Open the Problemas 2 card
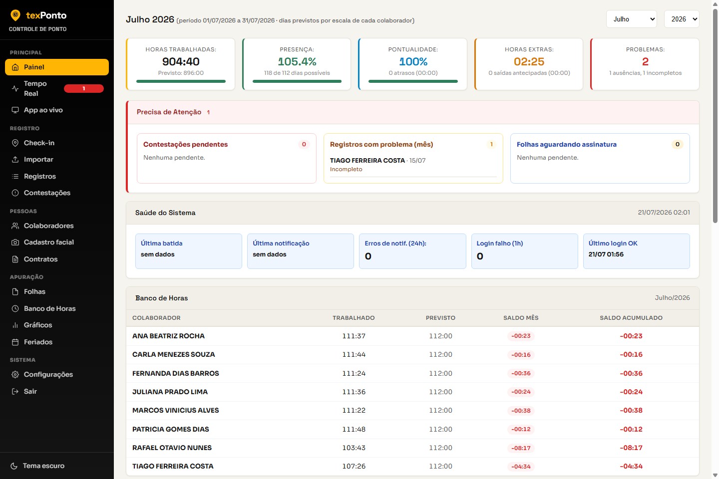The width and height of the screenshot is (719, 479). (x=645, y=64)
